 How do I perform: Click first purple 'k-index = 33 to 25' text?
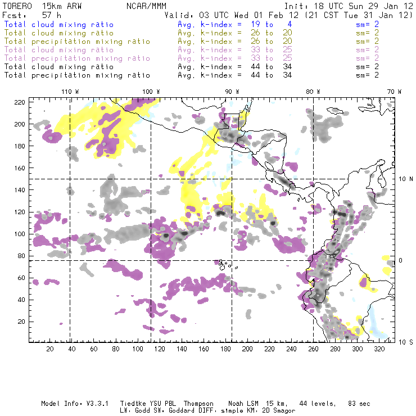coord(246,50)
